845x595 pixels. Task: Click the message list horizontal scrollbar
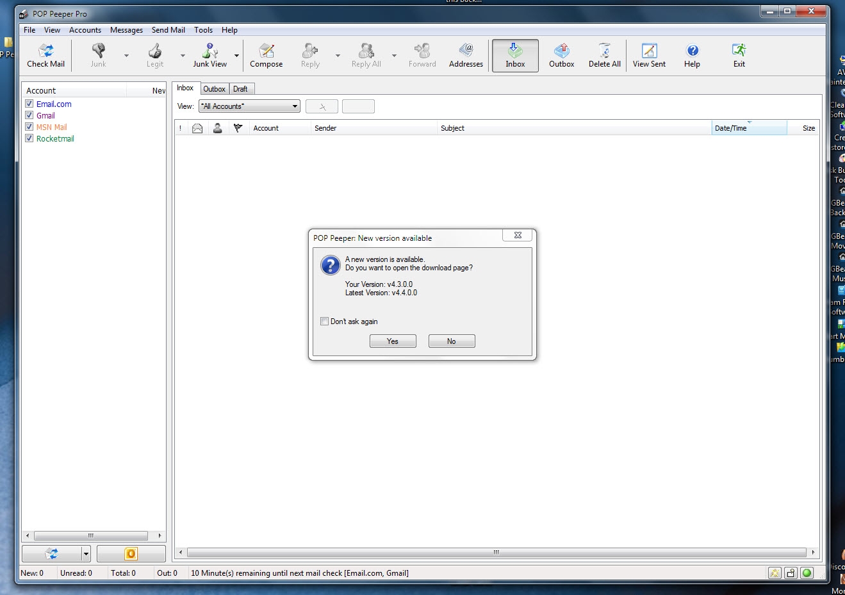pos(496,552)
